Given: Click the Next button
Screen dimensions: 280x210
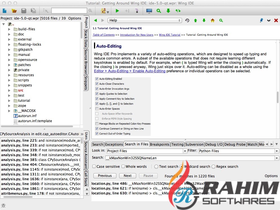Looking at the screenshot, I should [127, 176].
